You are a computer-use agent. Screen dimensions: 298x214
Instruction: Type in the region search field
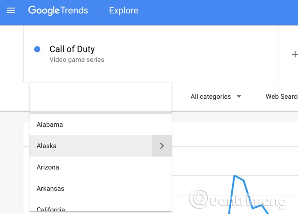pos(100,96)
